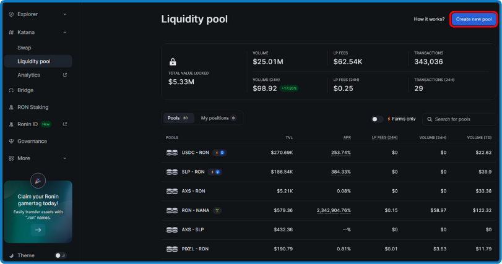Click the $5.33M total value locked
Viewport: 502px width, 264px height.
click(x=181, y=82)
